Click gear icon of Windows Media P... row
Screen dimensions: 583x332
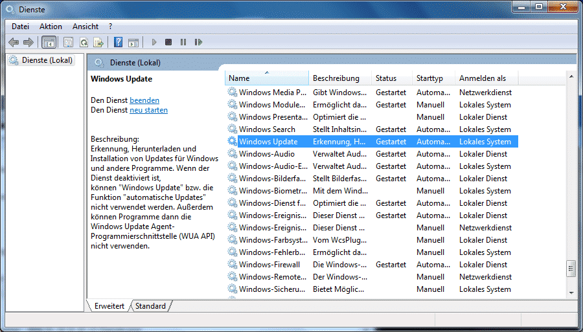click(233, 92)
